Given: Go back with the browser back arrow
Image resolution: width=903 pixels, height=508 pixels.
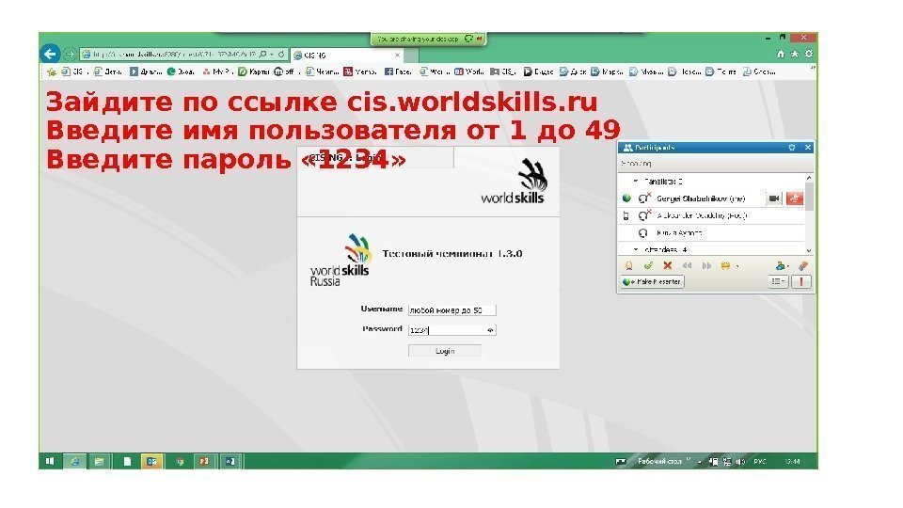Looking at the screenshot, I should tap(50, 55).
